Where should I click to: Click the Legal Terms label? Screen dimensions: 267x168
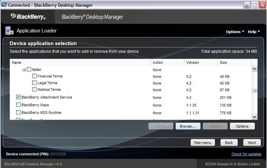click(47, 83)
